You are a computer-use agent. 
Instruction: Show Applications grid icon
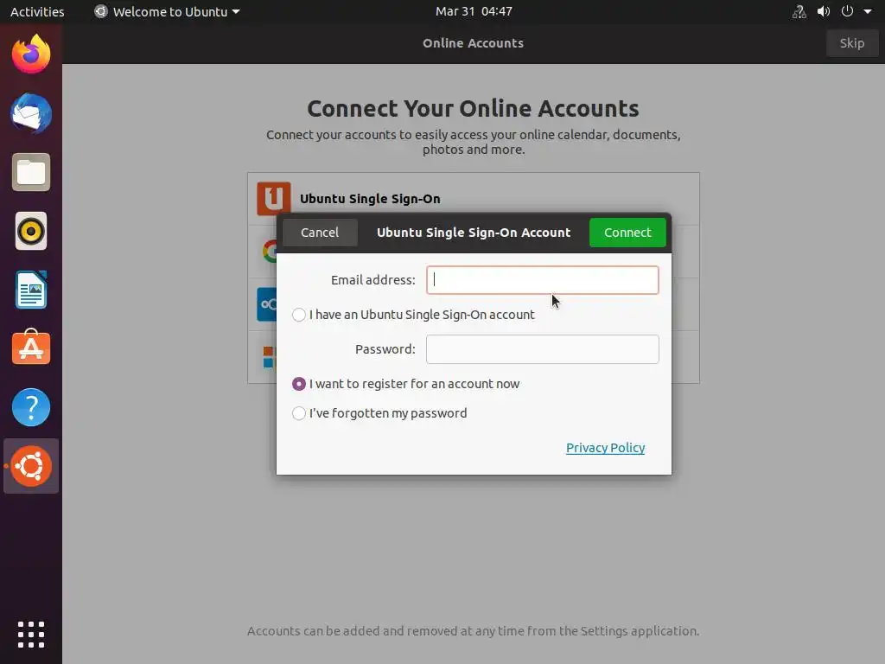(31, 635)
